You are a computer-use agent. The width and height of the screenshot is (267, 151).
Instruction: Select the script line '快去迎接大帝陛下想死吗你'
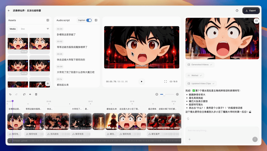(x=71, y=60)
